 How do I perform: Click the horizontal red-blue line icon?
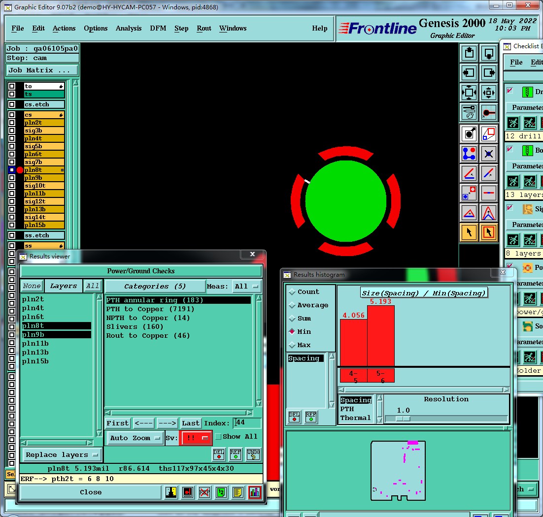point(489,193)
